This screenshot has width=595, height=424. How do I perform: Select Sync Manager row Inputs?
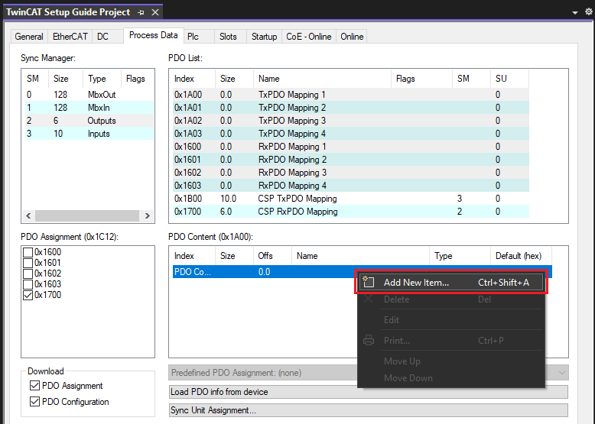[89, 134]
